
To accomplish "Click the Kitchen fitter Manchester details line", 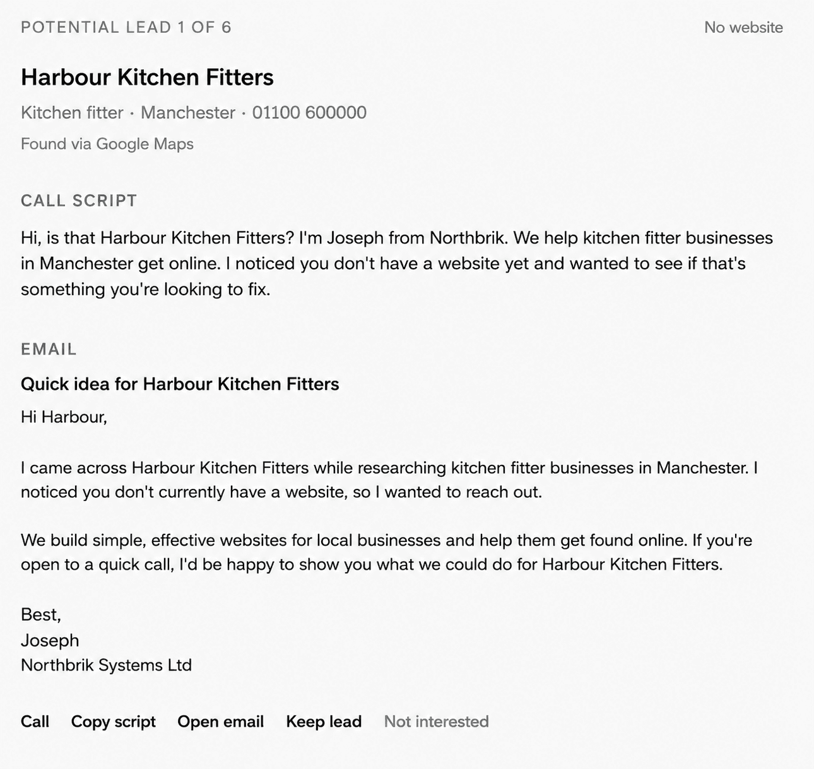I will tap(194, 112).
